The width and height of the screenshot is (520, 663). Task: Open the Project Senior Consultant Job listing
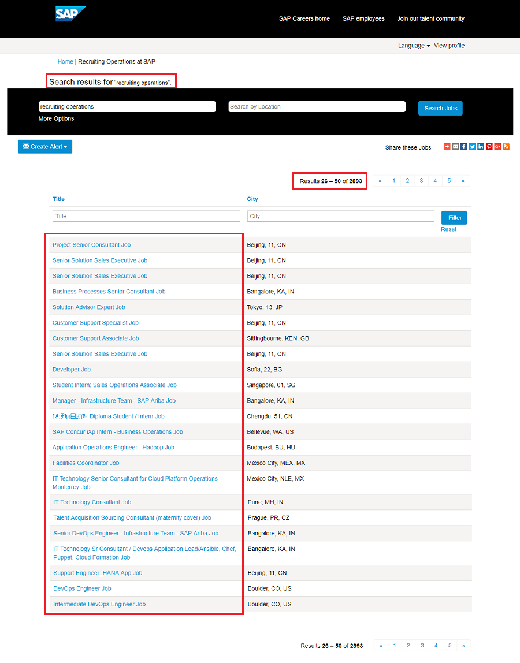(x=91, y=245)
